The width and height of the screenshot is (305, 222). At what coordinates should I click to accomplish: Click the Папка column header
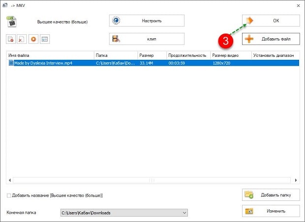(x=116, y=55)
